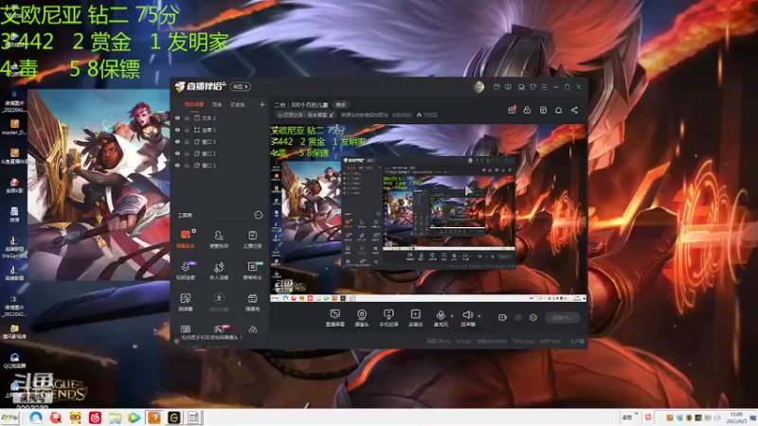Click the share icon above preview
758x426 pixels.
click(x=574, y=110)
